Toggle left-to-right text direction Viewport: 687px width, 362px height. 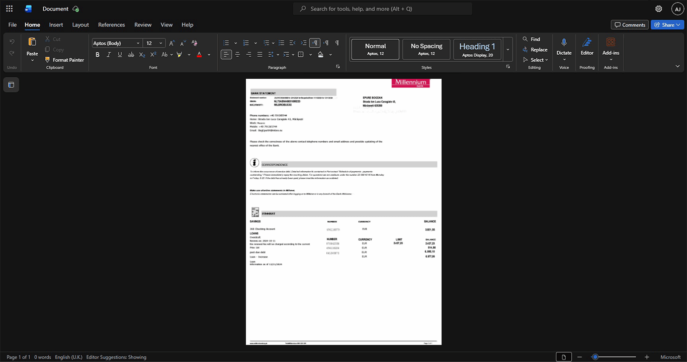[x=315, y=43]
